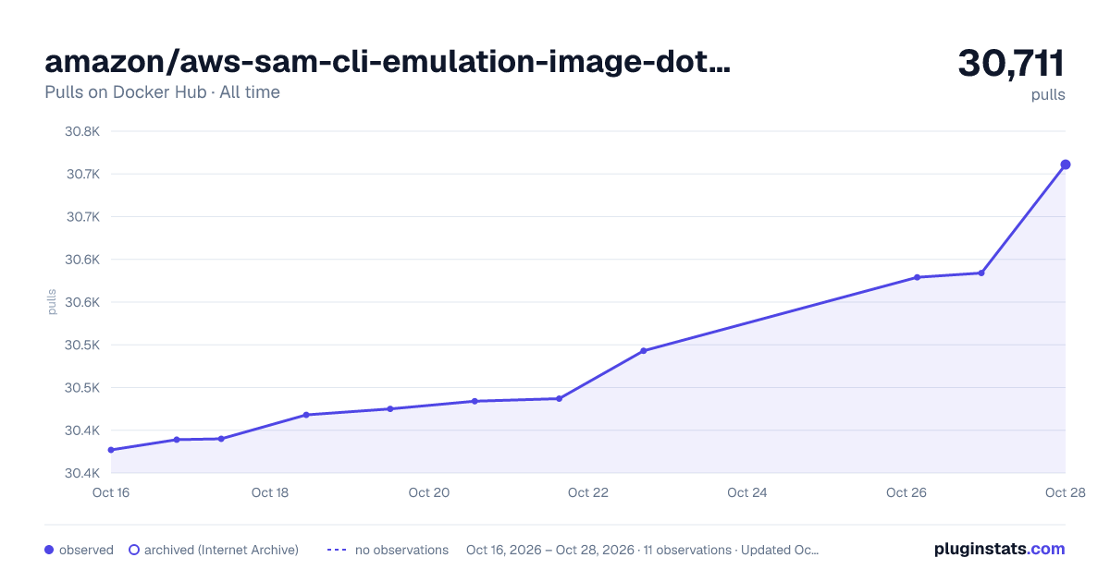The height and width of the screenshot is (582, 1110).
Task: Click the 'Oct 18' x-axis label
Action: tap(270, 492)
